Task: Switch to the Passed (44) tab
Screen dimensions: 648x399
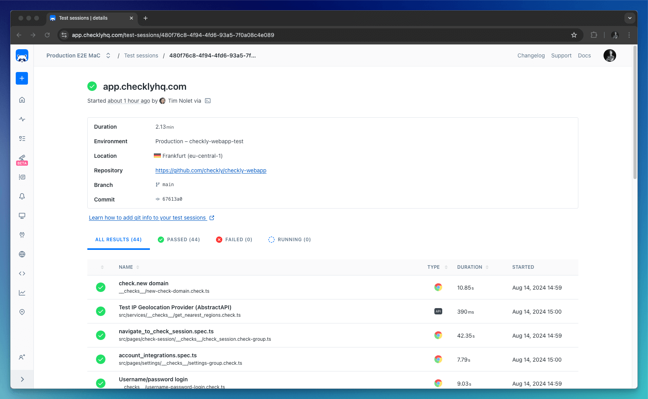Action: point(179,240)
